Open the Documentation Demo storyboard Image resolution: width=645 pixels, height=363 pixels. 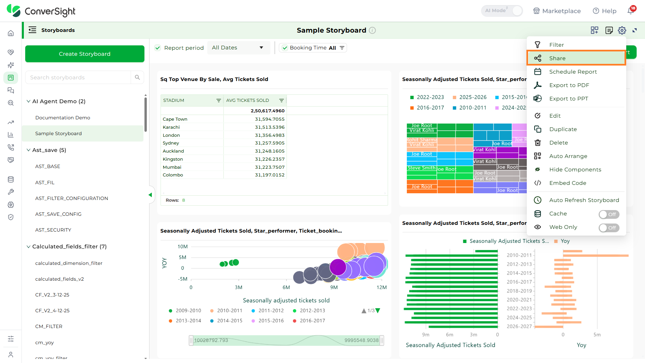pyautogui.click(x=62, y=118)
